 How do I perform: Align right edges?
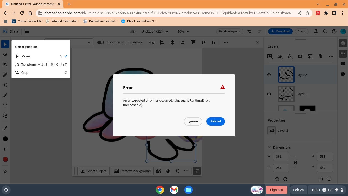[x=183, y=42]
